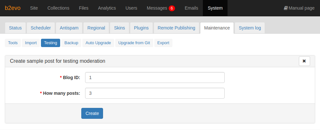Go to the b2evo home logo
This screenshot has width=320, height=130.
click(x=13, y=8)
